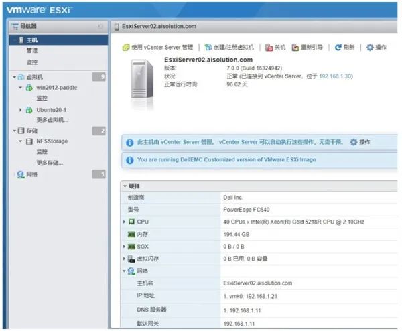Click the 191.44 GB memory value

(x=237, y=234)
